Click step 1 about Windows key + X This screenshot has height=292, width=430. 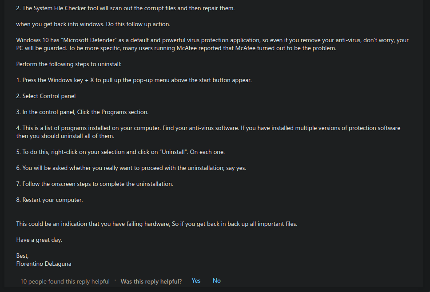pos(134,80)
